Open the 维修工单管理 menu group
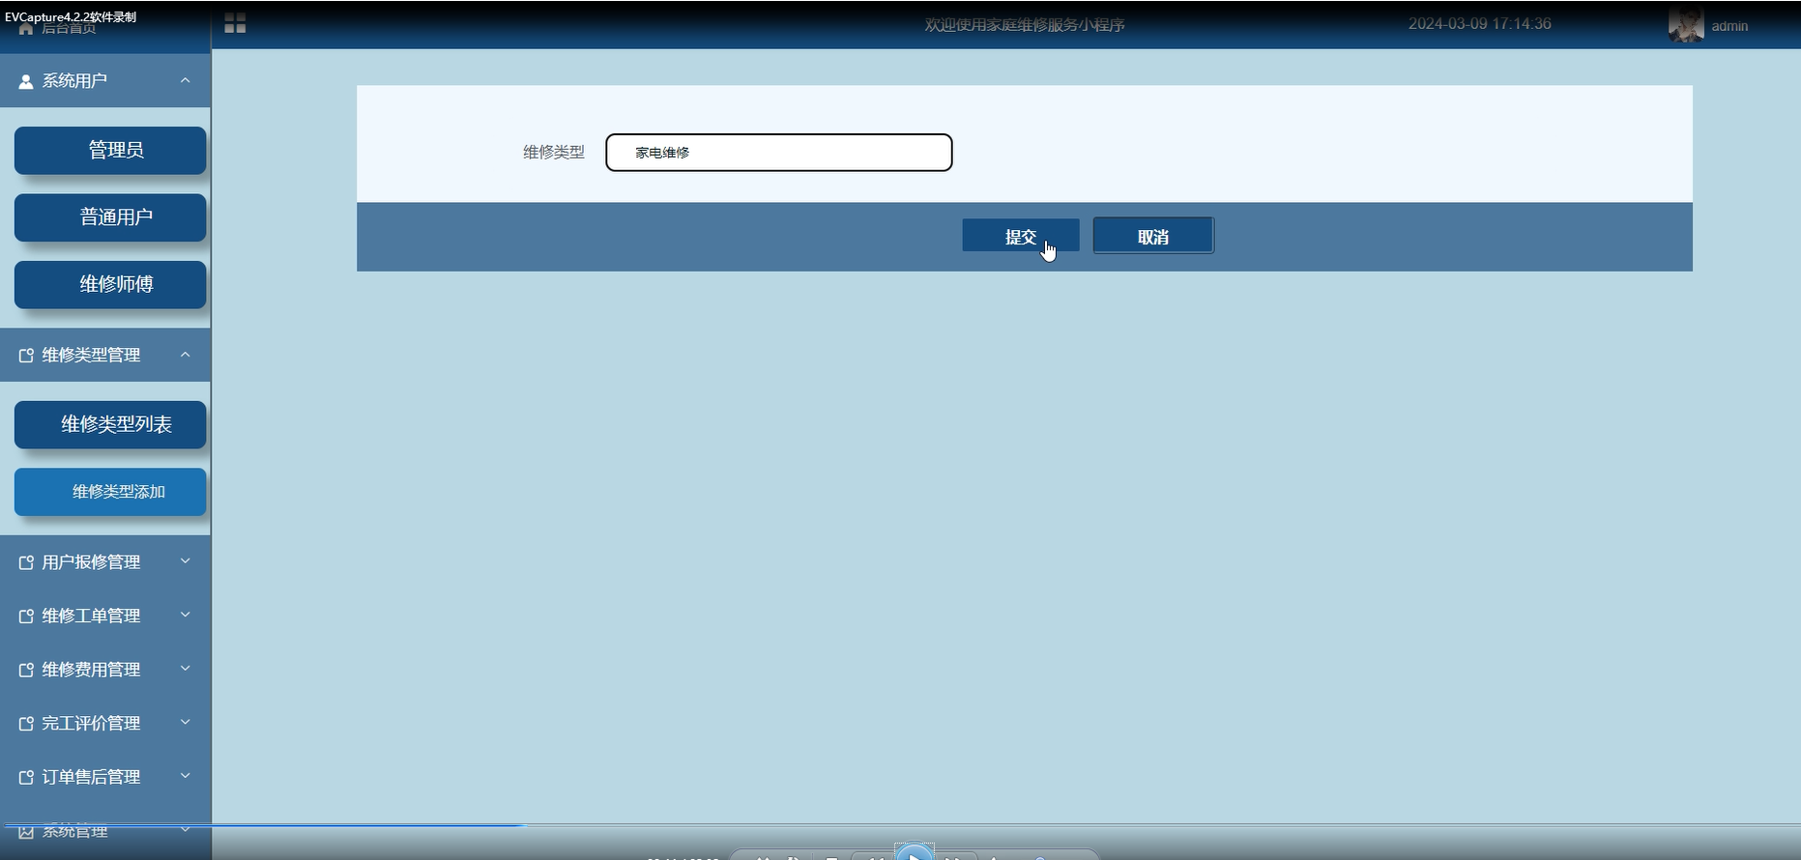Viewport: 1801px width, 860px height. (x=105, y=616)
